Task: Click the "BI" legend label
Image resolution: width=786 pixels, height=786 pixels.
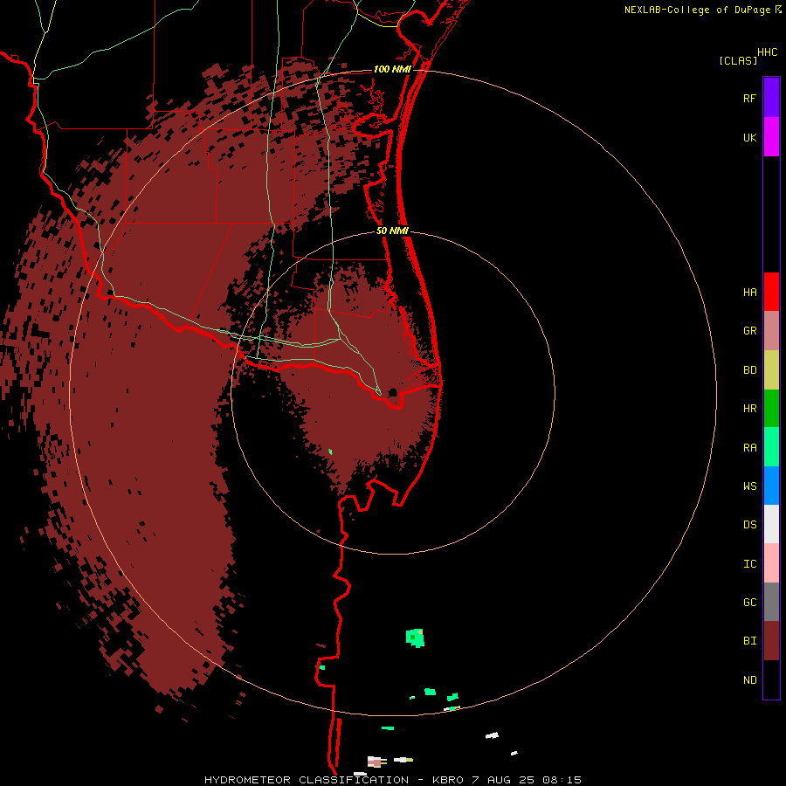Action: 749,641
